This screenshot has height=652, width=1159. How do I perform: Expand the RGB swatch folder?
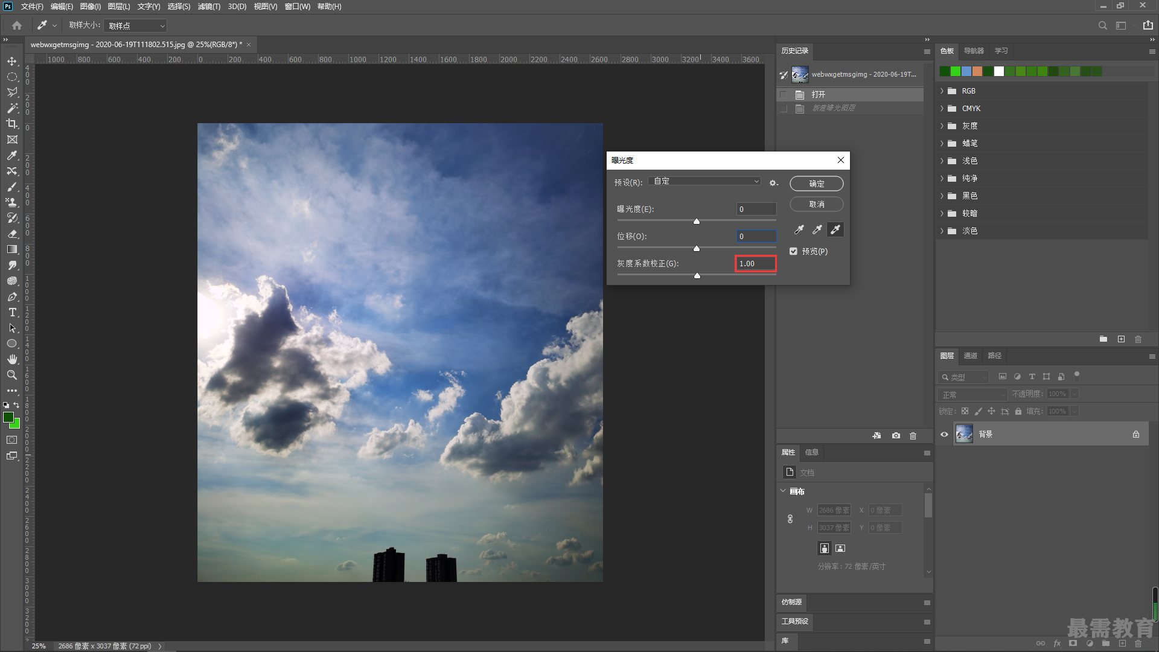[x=942, y=91]
